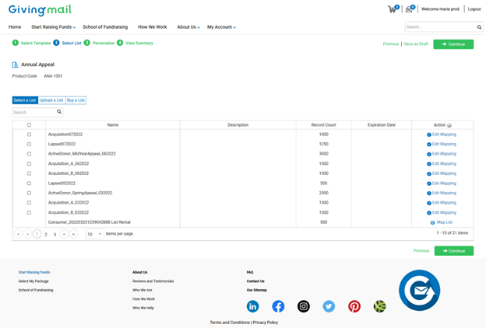Open the Pinterest social icon
Image resolution: width=486 pixels, height=328 pixels.
click(354, 306)
